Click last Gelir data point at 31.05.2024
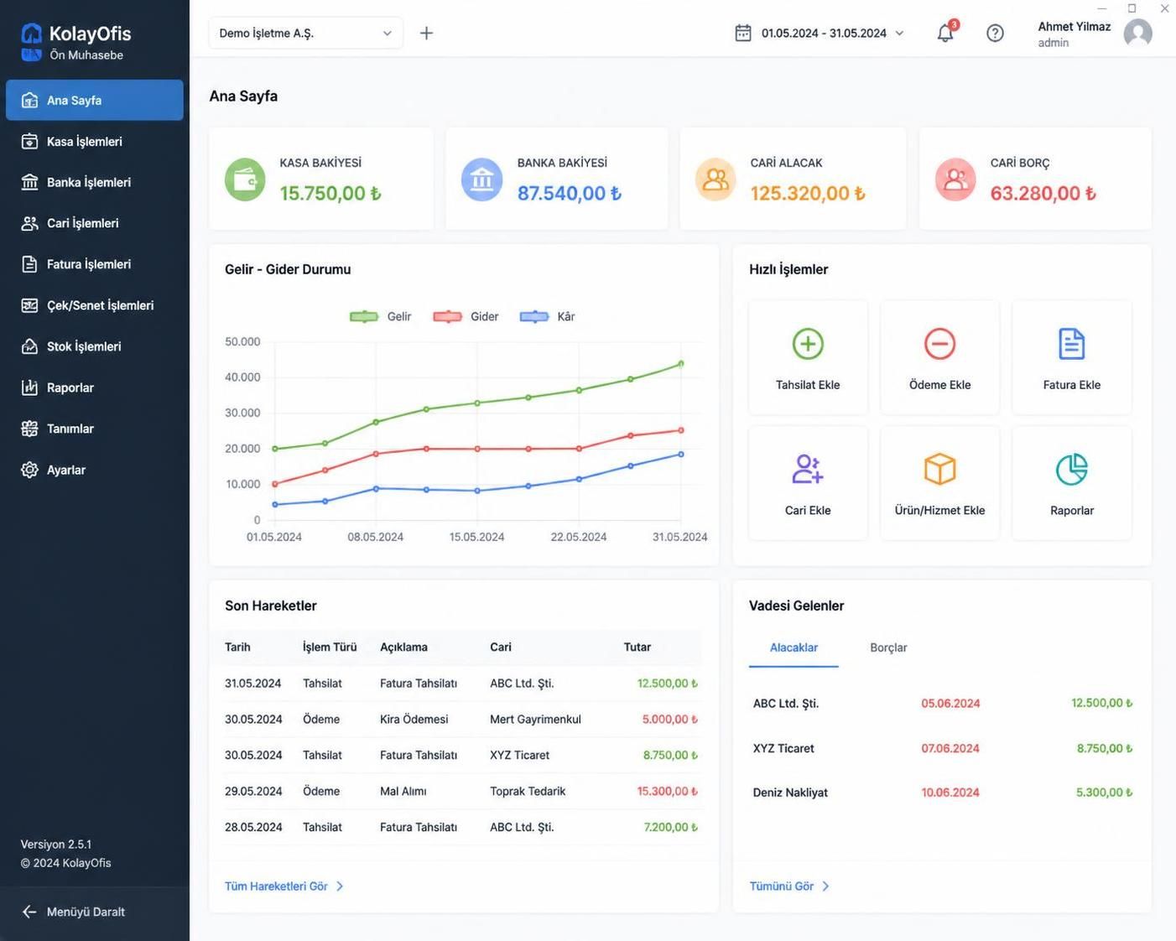The height and width of the screenshot is (941, 1176). coord(681,363)
